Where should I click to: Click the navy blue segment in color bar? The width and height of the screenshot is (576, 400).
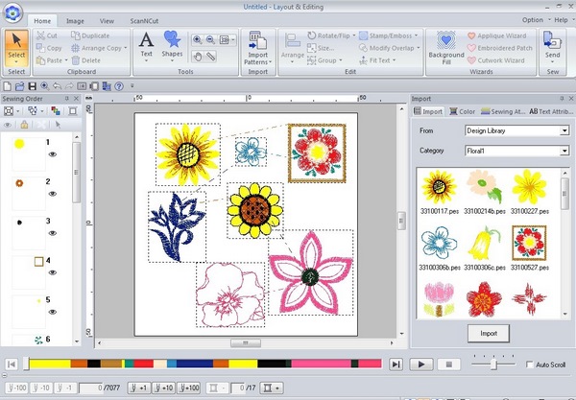click(x=194, y=364)
